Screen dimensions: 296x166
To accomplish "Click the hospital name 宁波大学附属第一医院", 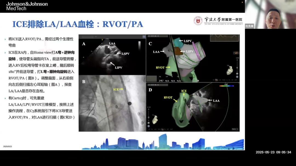I will 224,20.
